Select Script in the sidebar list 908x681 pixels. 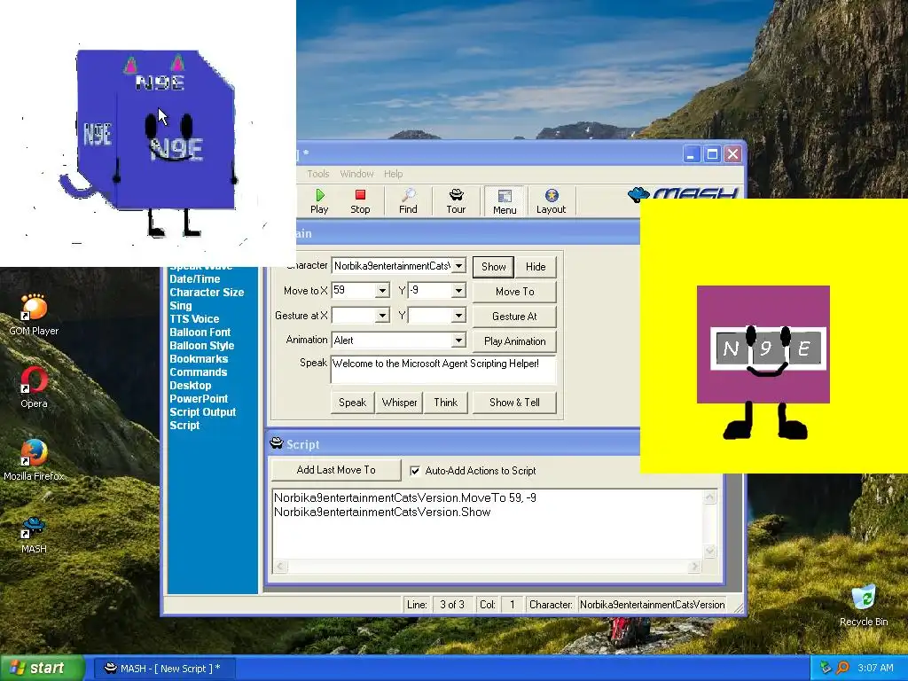point(184,425)
